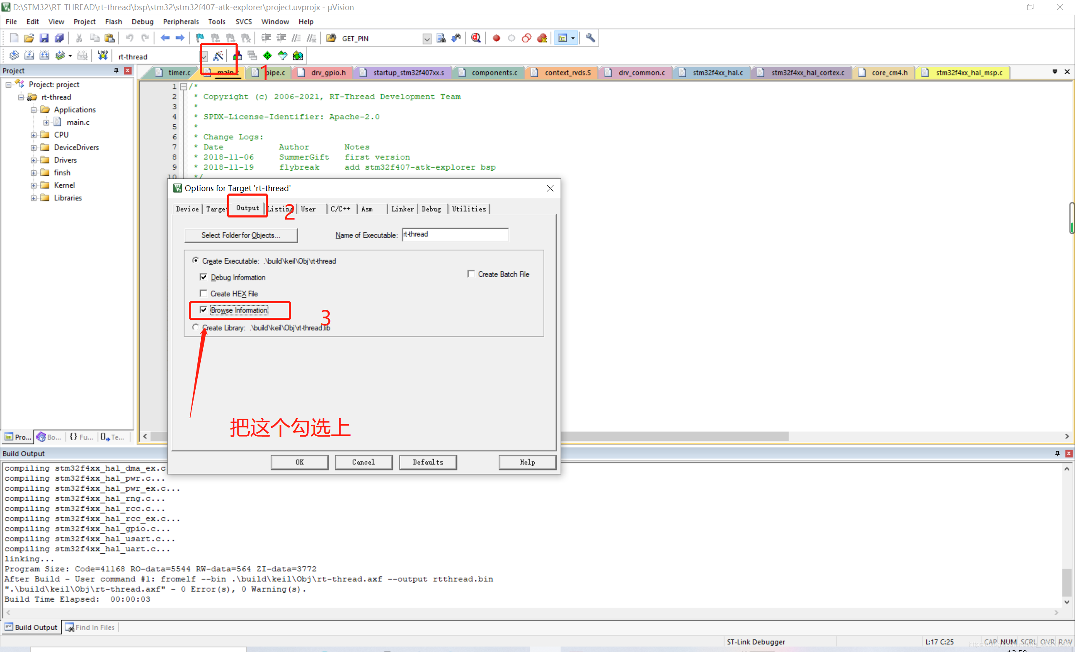
Task: Collapse rt-thread tree node
Action: 21,97
